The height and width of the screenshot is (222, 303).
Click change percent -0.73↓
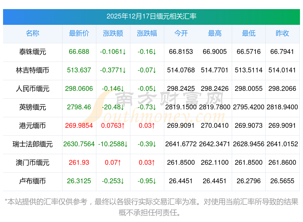point(147,107)
